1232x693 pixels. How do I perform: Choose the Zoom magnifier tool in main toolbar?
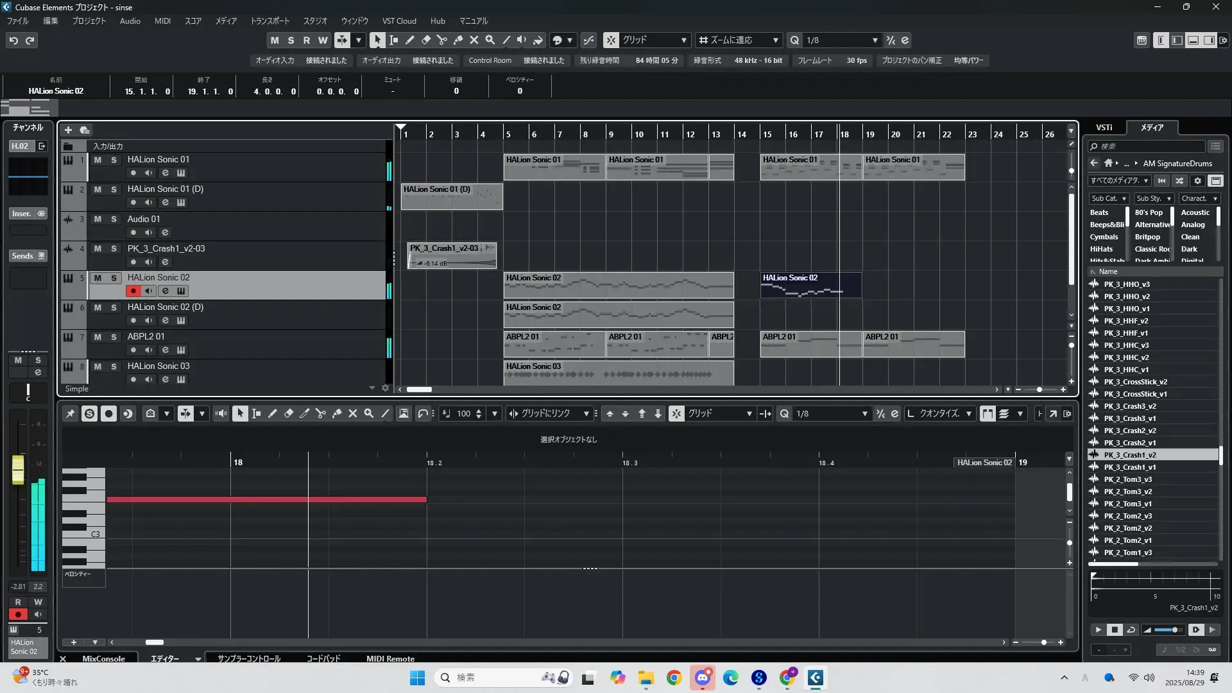click(490, 40)
